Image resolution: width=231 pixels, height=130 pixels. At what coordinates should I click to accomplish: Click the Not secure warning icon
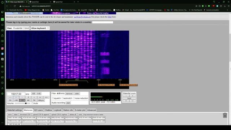pyautogui.click(x=20, y=6)
